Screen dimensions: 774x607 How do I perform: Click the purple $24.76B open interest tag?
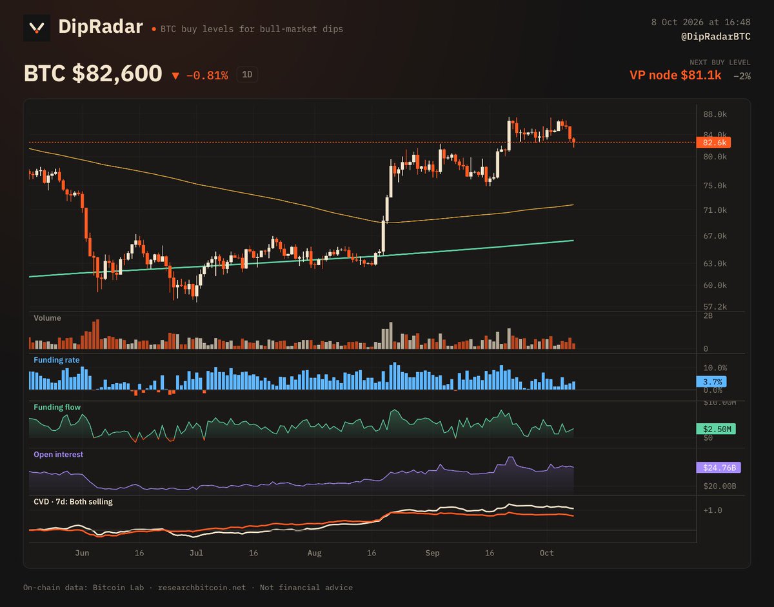point(719,468)
